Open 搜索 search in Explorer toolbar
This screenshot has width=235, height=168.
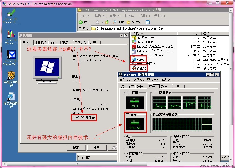pos(118,22)
